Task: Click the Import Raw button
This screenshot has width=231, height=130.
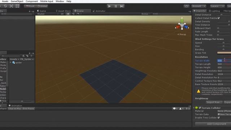Action: (x=214, y=102)
